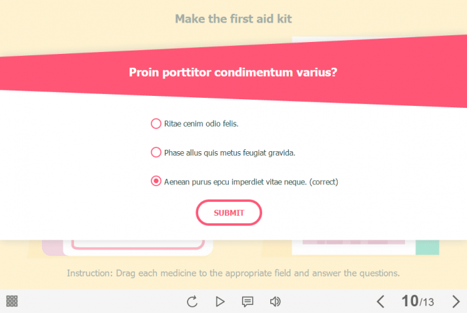
Task: Select the "Aenean purus epcu" correct radio option
Action: coord(156,181)
